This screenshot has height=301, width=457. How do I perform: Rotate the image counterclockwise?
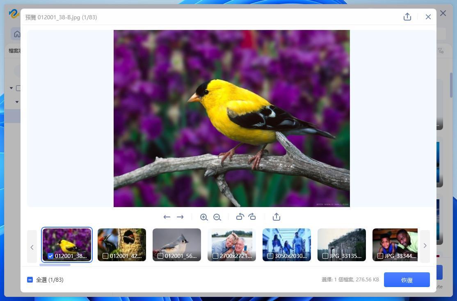[x=240, y=217]
